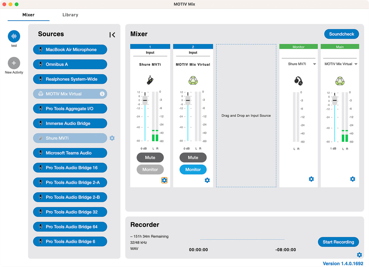Toggle Monitor on channel 2
369x267 pixels.
(193, 170)
